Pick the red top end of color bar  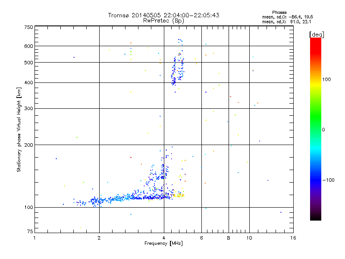[x=315, y=40]
